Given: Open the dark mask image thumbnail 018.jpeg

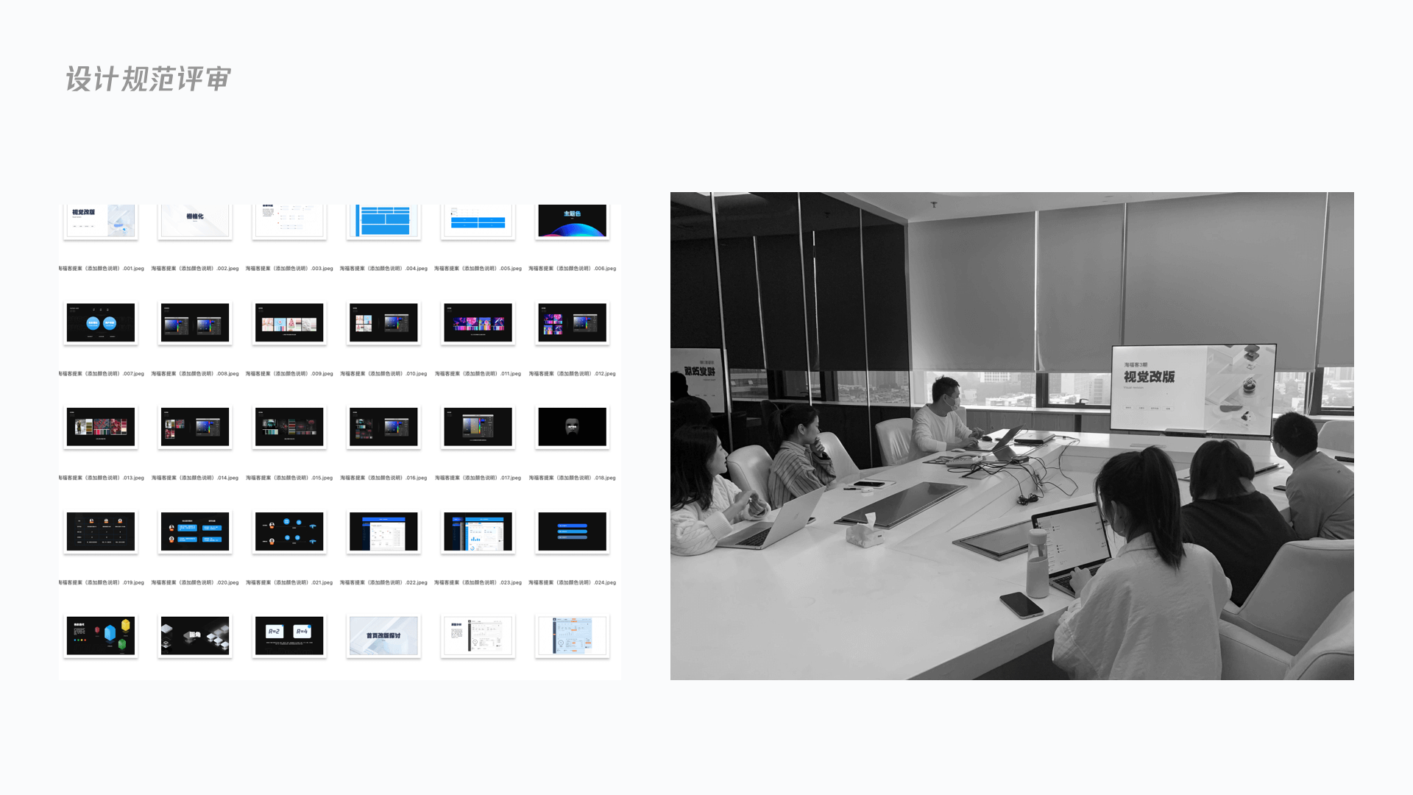Looking at the screenshot, I should (572, 427).
